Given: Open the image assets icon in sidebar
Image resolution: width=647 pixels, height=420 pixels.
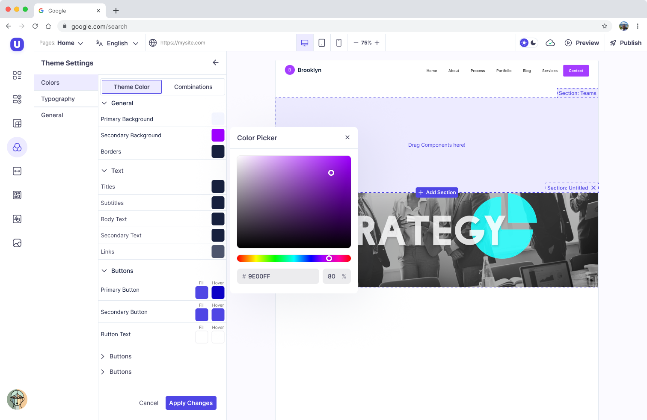Looking at the screenshot, I should click(17, 243).
